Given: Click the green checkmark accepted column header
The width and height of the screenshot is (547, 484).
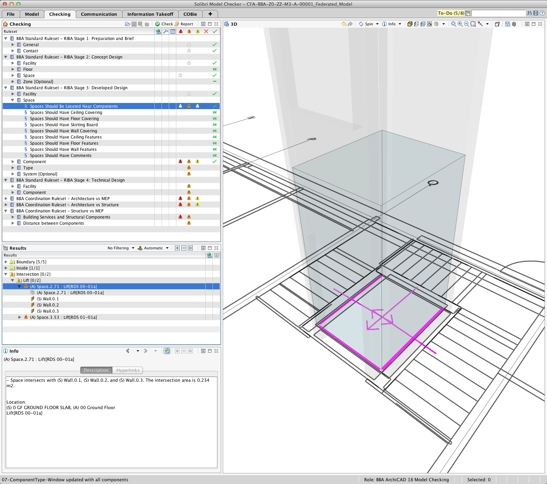Looking at the screenshot, I should tap(215, 31).
